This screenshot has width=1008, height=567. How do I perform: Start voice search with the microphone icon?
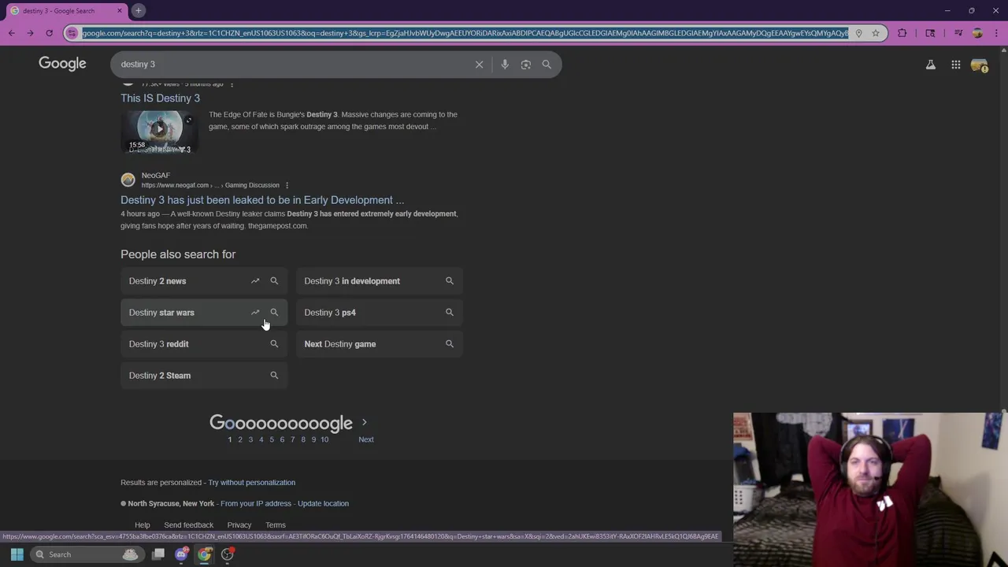pos(505,65)
